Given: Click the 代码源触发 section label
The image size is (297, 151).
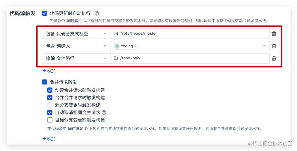Looking at the screenshot, I should pos(22,13).
